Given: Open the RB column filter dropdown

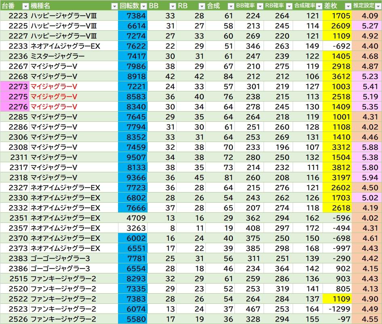Looking at the screenshot, I should point(202,6).
